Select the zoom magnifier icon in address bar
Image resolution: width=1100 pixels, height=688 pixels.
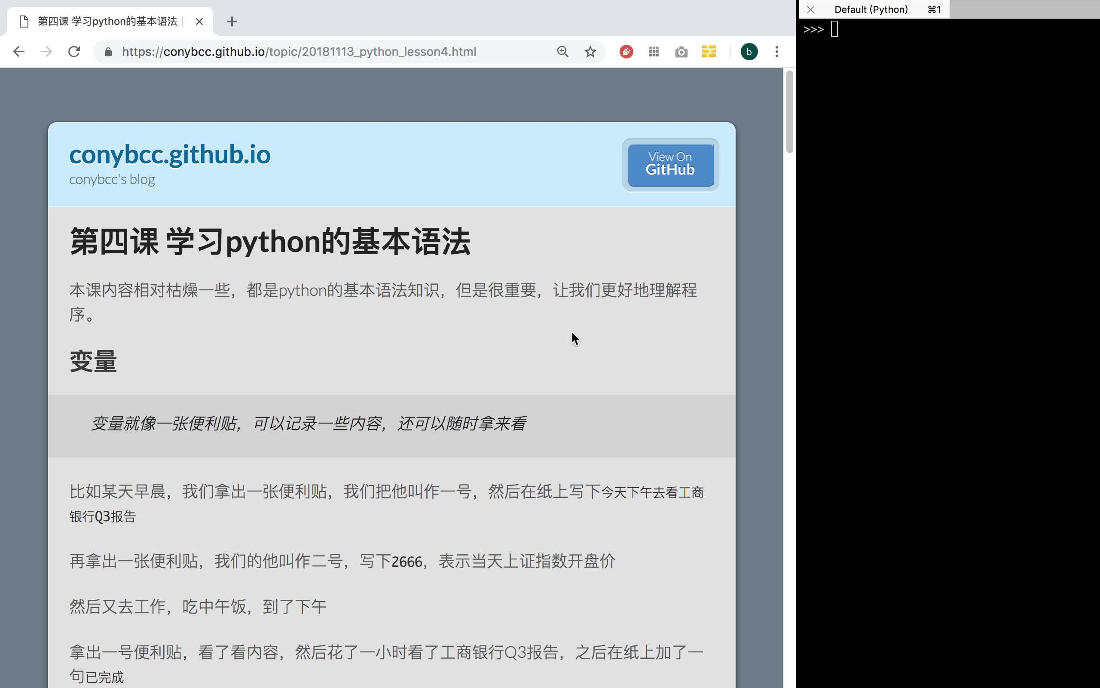tap(562, 52)
